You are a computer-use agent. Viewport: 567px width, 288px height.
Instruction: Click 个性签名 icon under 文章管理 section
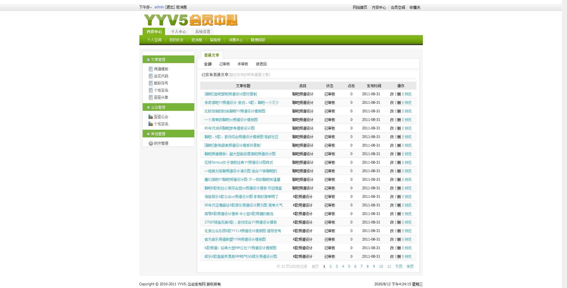151,90
